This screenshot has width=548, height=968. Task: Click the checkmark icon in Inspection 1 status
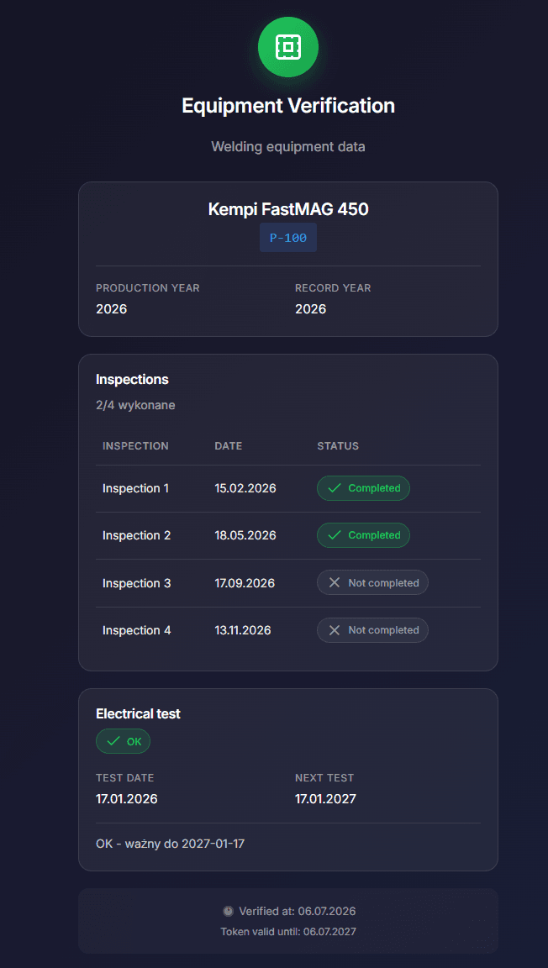point(335,488)
